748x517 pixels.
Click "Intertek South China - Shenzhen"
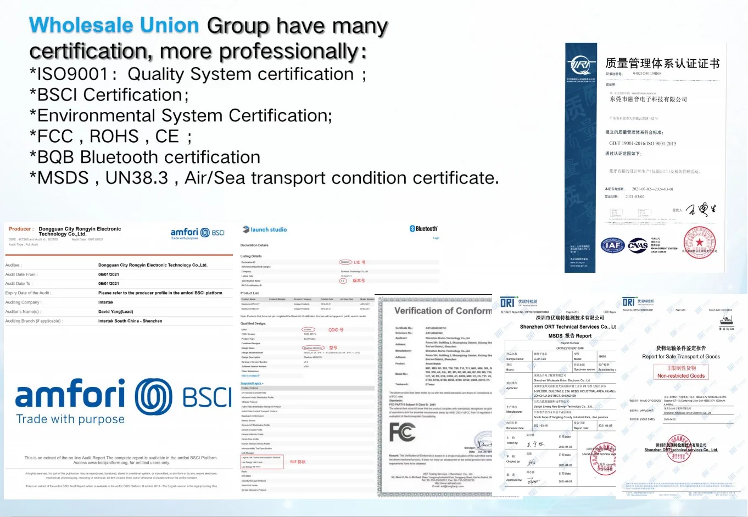tap(130, 321)
